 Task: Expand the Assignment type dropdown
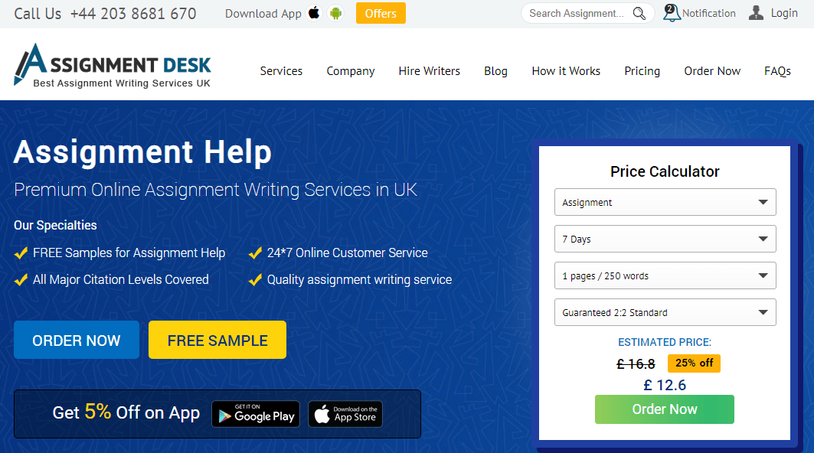pos(665,202)
